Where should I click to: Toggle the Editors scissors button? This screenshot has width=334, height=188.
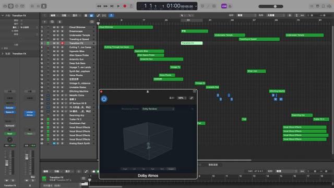coord(44,6)
